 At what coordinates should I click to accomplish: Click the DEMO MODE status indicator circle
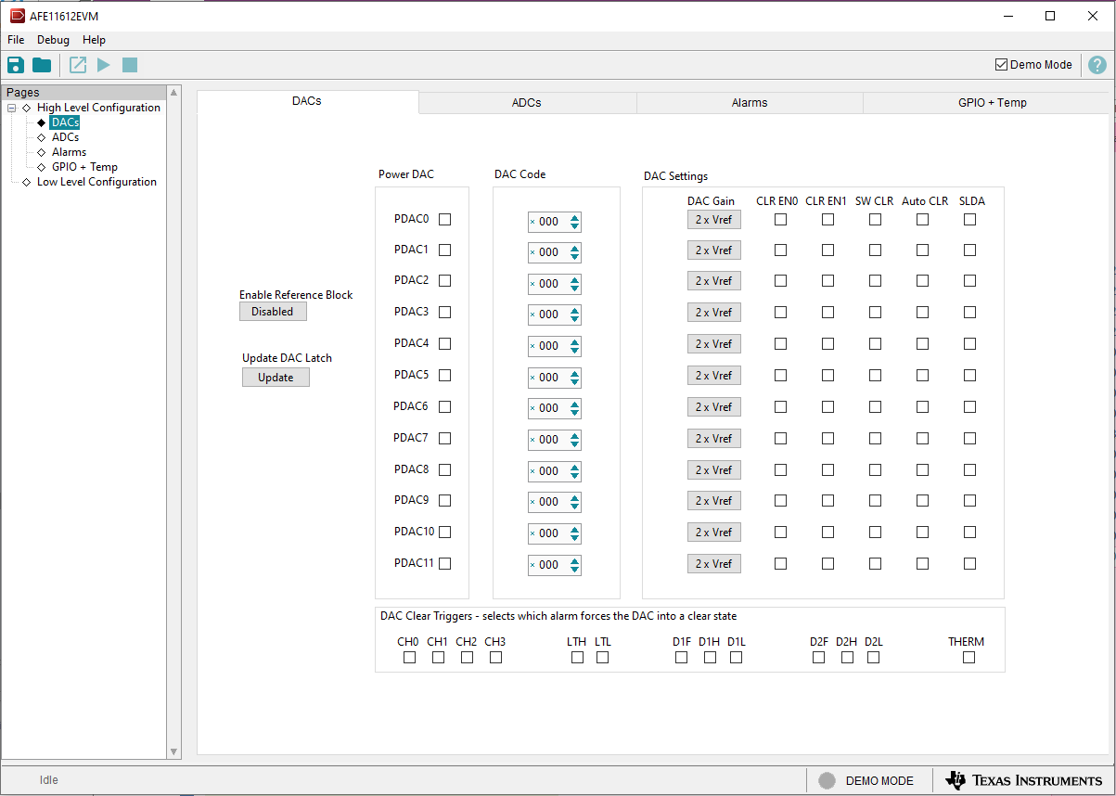point(825,780)
